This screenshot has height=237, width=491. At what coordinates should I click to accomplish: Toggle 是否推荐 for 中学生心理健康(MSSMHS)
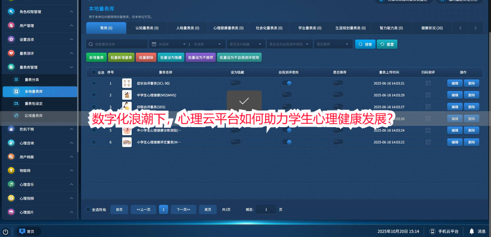point(338,95)
